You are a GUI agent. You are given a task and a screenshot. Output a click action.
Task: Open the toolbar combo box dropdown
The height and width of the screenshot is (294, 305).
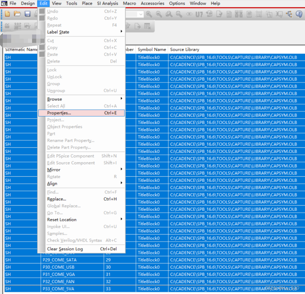click(x=140, y=14)
